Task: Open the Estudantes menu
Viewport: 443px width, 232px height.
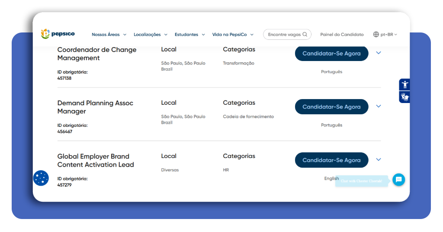Action: click(x=190, y=35)
